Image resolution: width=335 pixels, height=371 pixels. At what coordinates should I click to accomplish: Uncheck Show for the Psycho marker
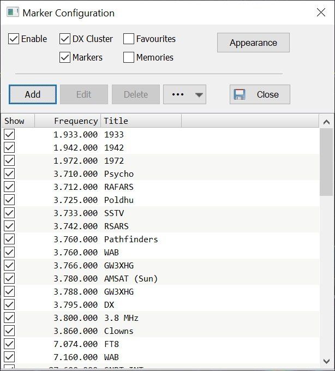pyautogui.click(x=9, y=173)
